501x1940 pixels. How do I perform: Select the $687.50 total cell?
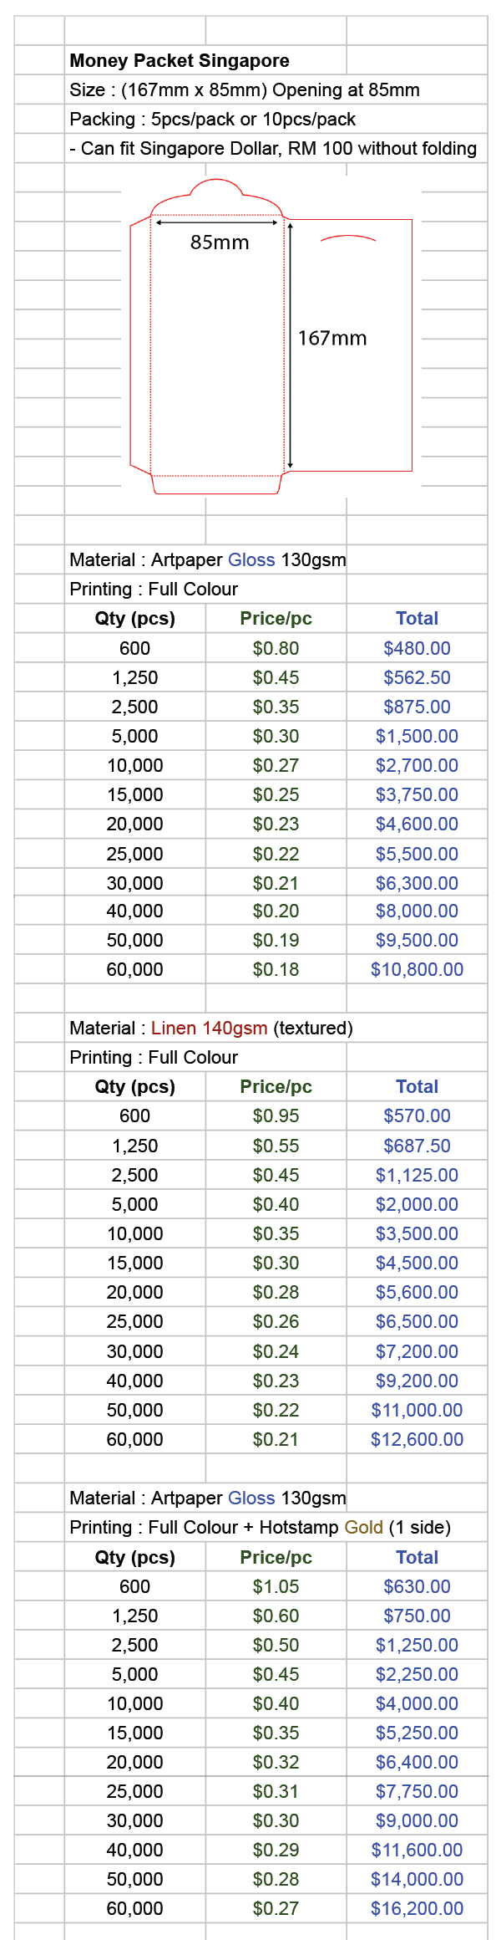[x=417, y=1146]
